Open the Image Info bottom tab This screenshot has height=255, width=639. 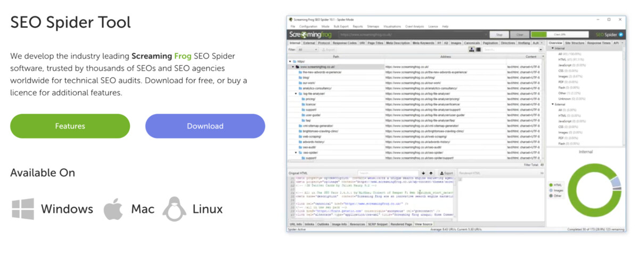(339, 224)
